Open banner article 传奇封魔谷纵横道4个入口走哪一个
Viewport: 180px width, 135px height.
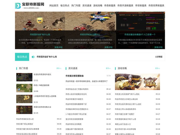tap(140, 34)
